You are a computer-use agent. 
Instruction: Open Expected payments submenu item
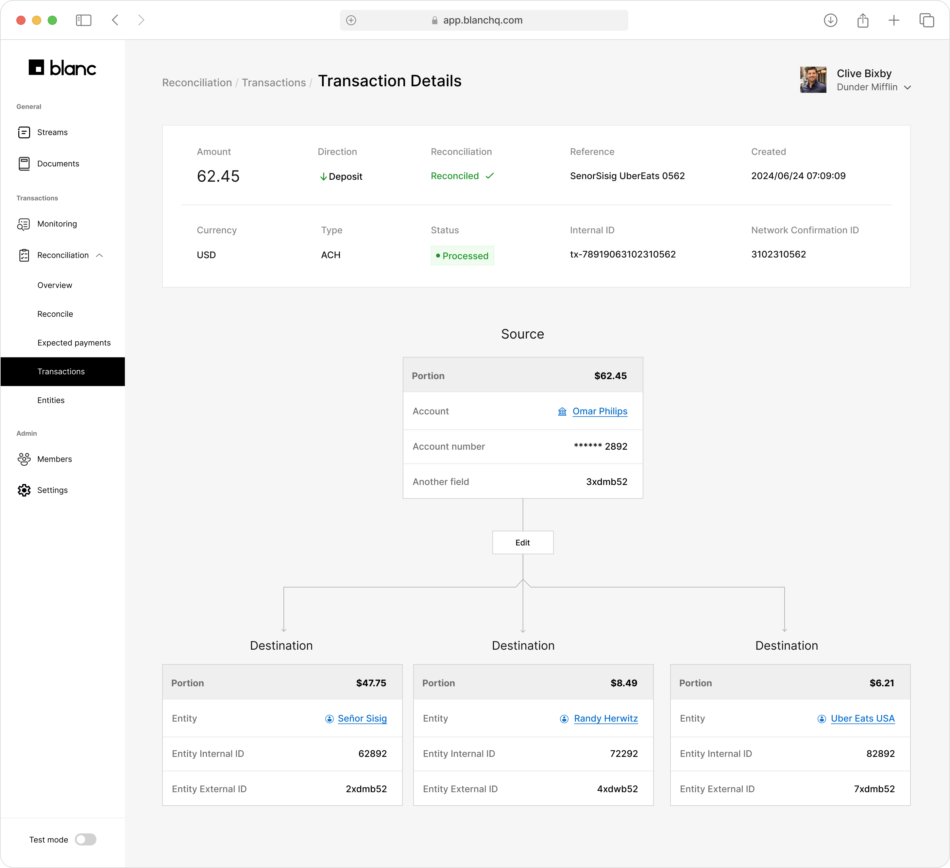pos(74,343)
